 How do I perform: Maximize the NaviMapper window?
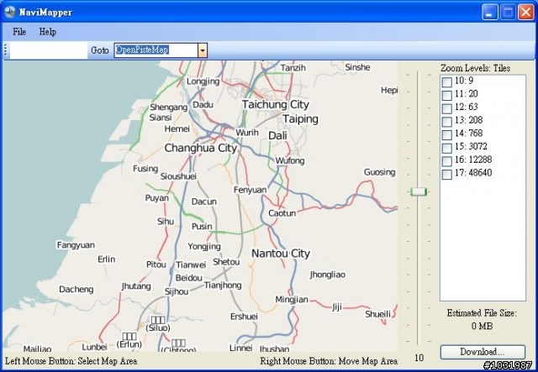[508, 13]
